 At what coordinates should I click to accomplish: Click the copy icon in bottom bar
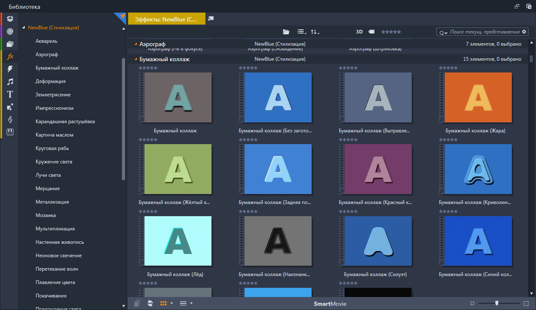click(137, 303)
